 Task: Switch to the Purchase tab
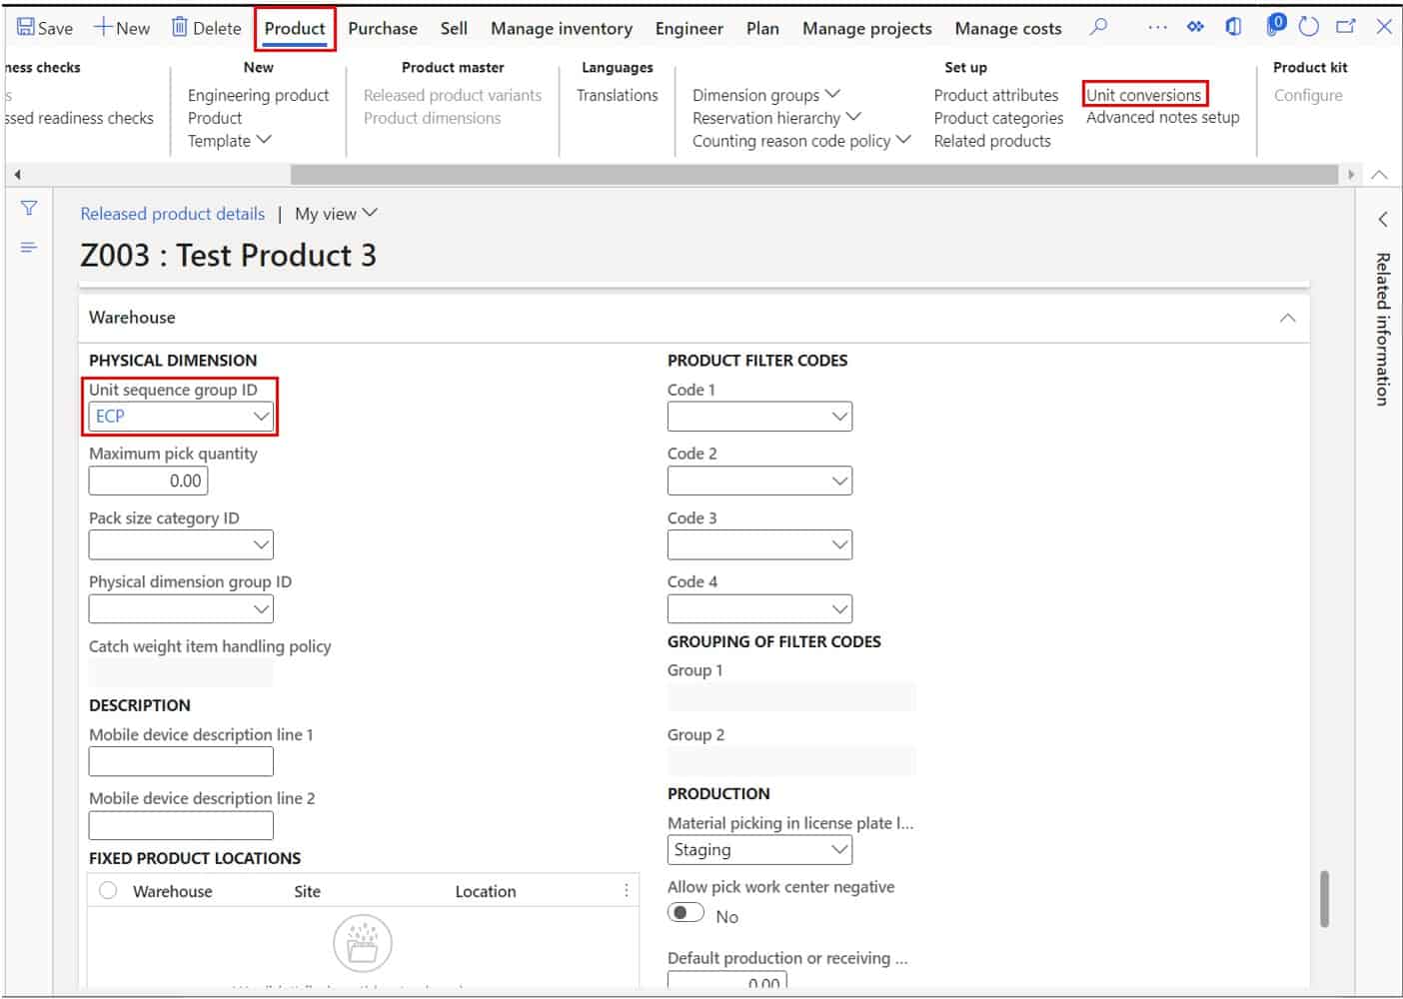pyautogui.click(x=383, y=28)
